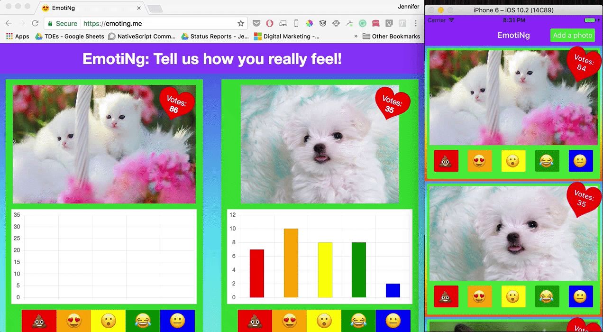Open the Jennifer profile button in Chrome
The height and width of the screenshot is (332, 603).
point(408,7)
